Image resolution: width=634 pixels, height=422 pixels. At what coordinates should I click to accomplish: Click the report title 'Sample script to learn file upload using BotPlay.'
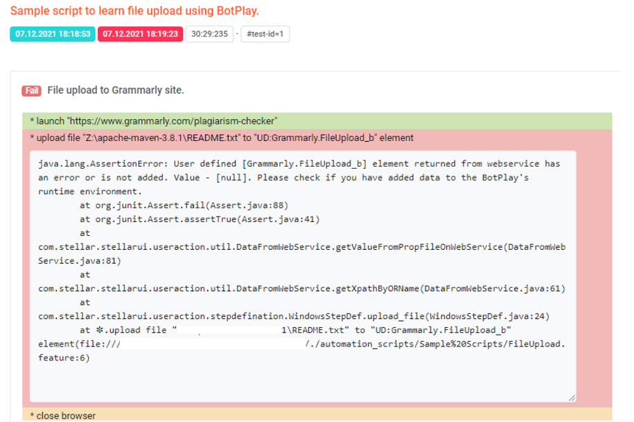coord(134,11)
